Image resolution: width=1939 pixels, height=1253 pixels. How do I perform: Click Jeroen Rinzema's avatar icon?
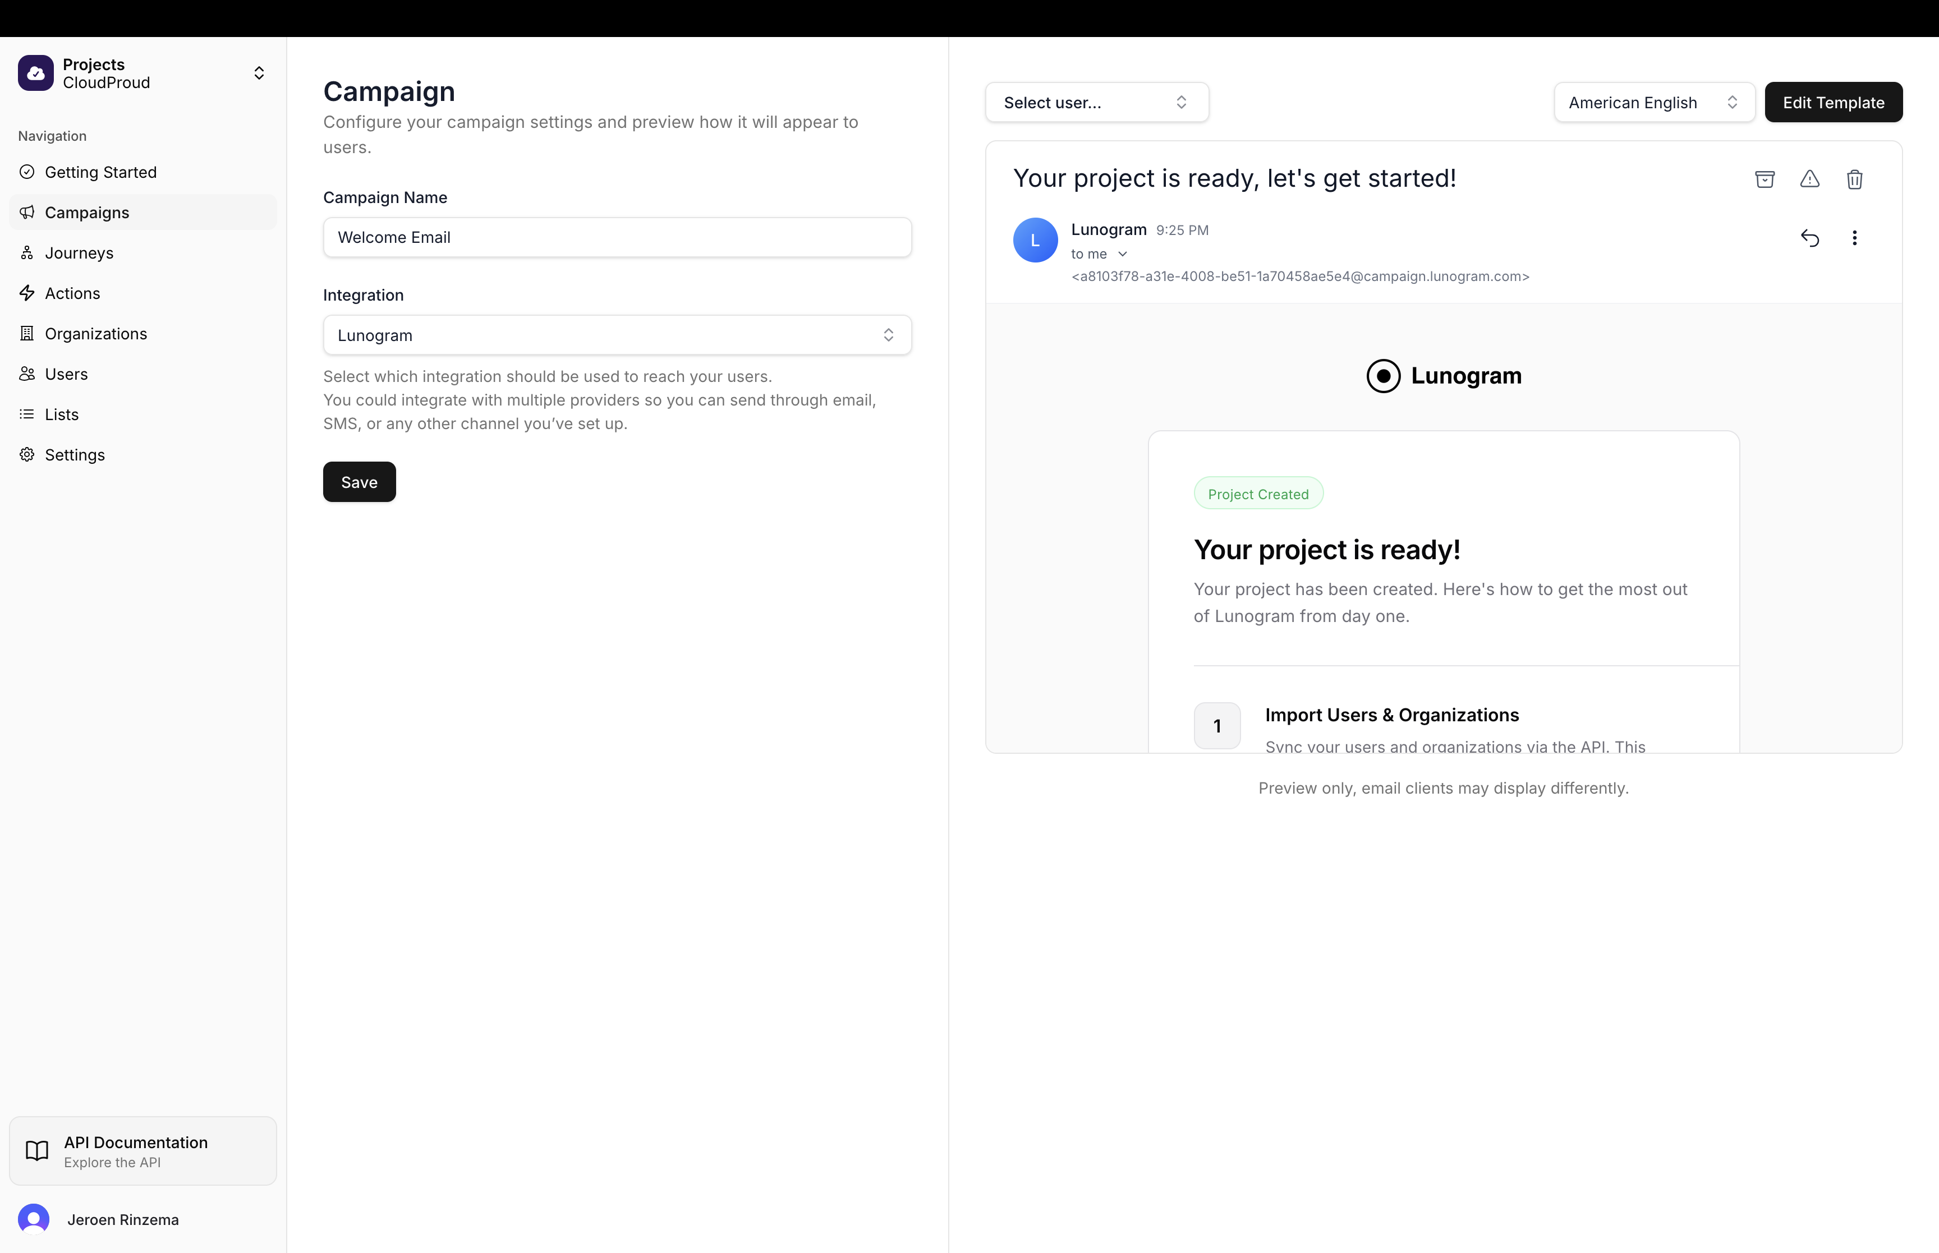point(34,1219)
